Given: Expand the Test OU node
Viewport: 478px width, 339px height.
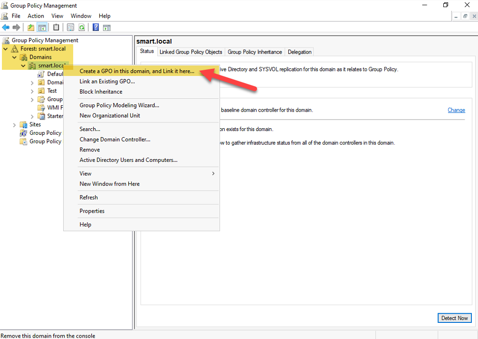Looking at the screenshot, I should [x=32, y=91].
